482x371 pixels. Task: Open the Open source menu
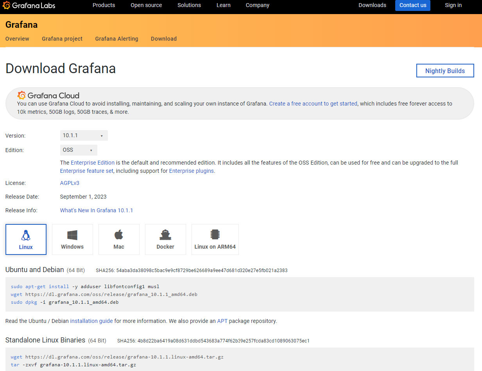click(146, 5)
